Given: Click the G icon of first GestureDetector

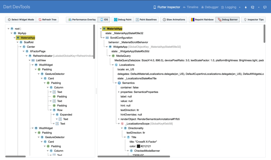Looking at the screenshot, I should pyautogui.click(x=42, y=74).
